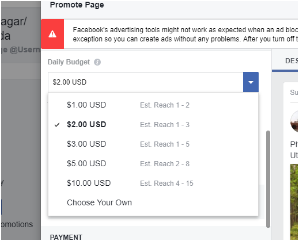This screenshot has width=299, height=241.
Task: Open the Daily Budget dropdown arrow
Action: point(251,82)
